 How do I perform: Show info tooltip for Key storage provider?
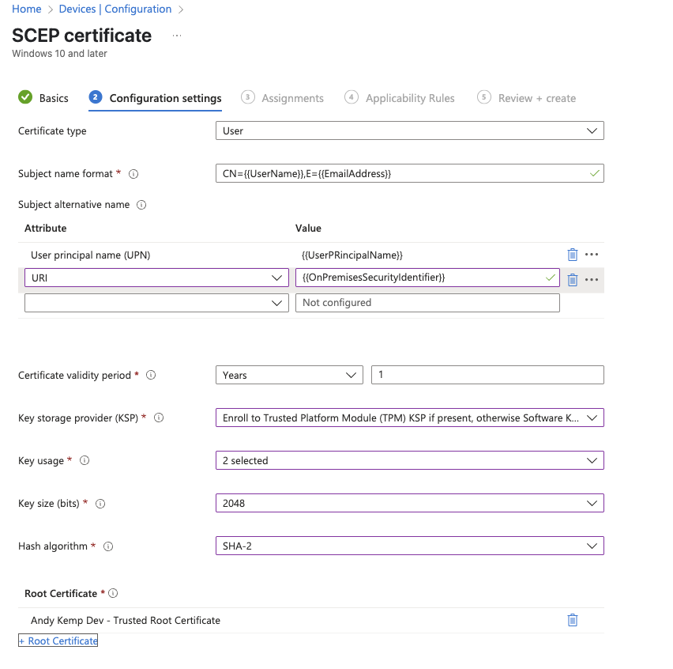pos(159,418)
